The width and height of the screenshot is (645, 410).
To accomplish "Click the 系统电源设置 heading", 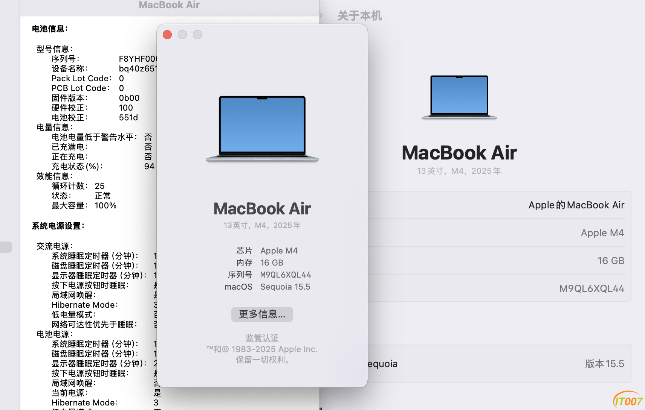I will coord(58,226).
